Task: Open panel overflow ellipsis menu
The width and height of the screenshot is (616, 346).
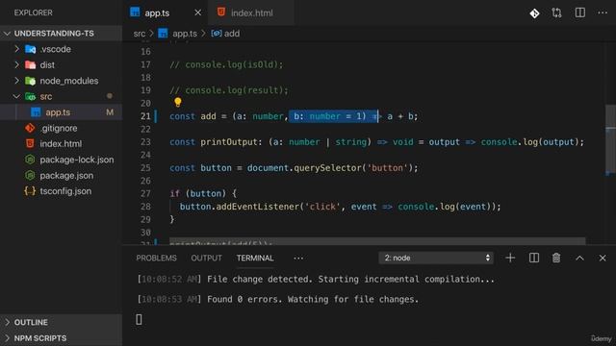Action: tap(298, 259)
